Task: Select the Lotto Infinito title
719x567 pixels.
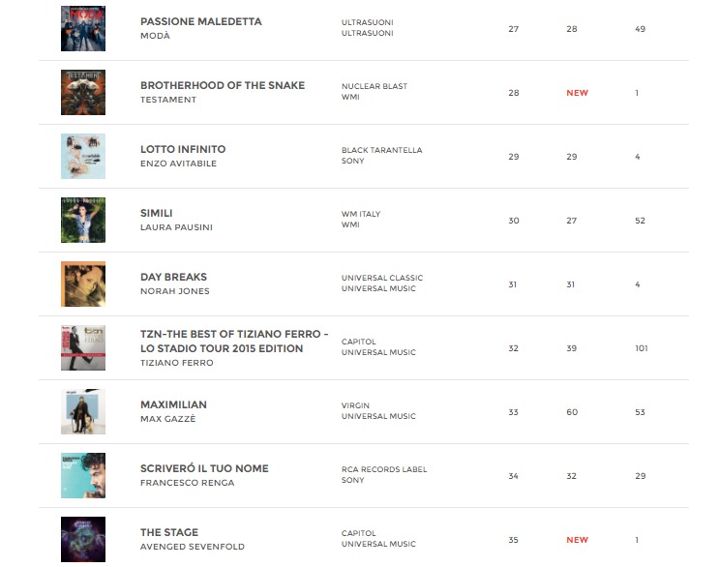Action: [183, 149]
